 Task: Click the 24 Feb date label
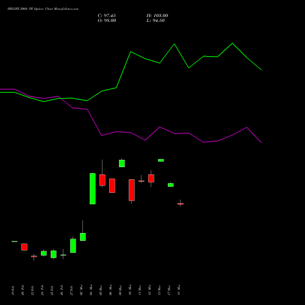pyautogui.click(x=42, y=290)
